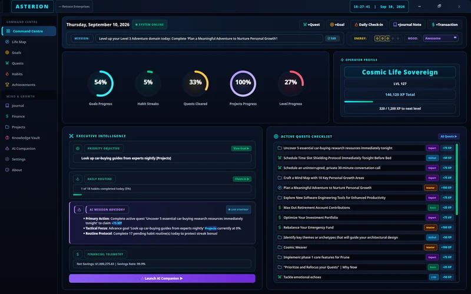
Task: Add a new goal with +Goal
Action: coord(337,25)
